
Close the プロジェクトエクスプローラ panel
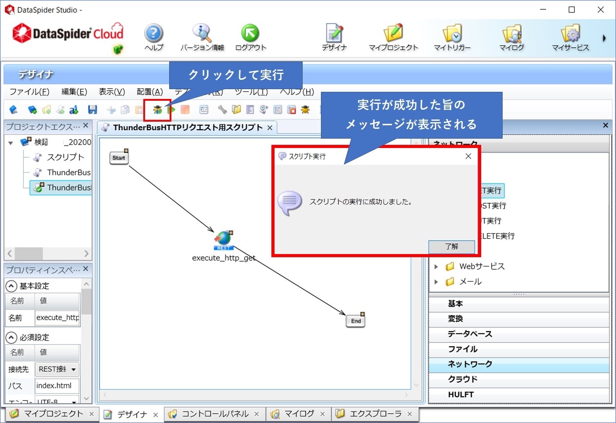[x=86, y=125]
